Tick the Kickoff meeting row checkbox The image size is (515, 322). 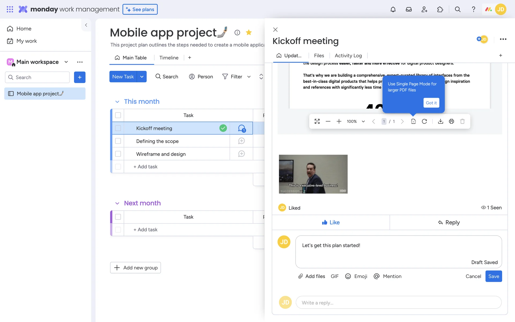[x=118, y=128]
